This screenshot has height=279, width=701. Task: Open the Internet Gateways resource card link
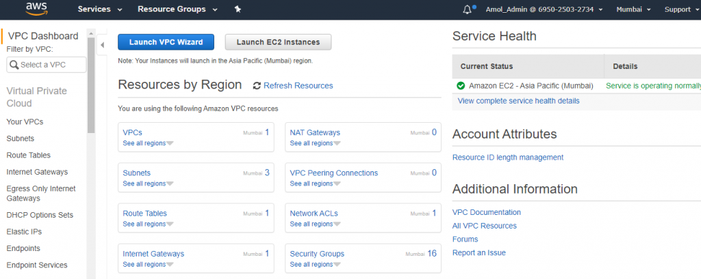click(x=153, y=254)
